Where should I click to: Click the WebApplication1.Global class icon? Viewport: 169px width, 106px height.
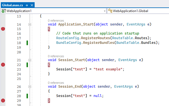(110, 11)
